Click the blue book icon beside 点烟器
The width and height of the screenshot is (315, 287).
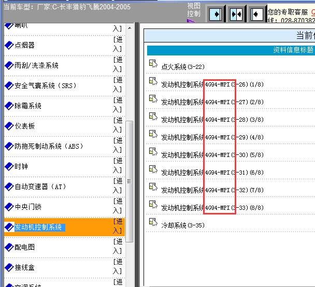tap(9, 45)
